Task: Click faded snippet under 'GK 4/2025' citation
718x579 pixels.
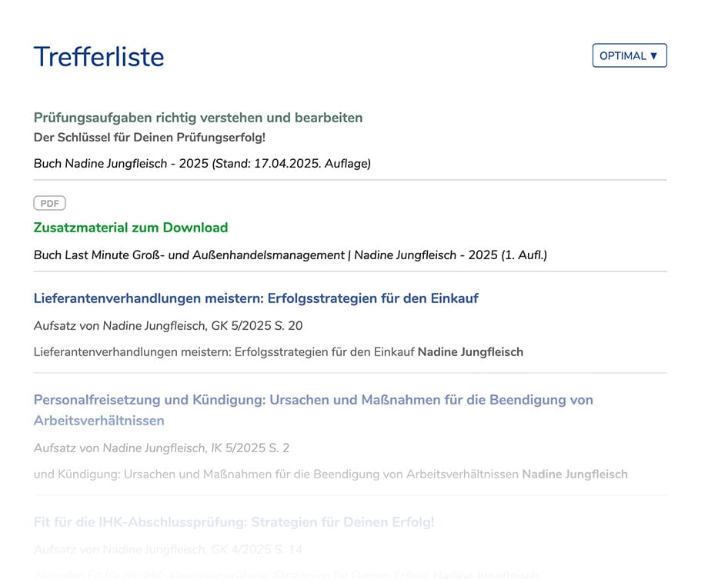Action: click(232, 574)
